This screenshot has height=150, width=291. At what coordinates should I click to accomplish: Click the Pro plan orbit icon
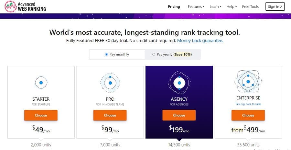(x=110, y=83)
